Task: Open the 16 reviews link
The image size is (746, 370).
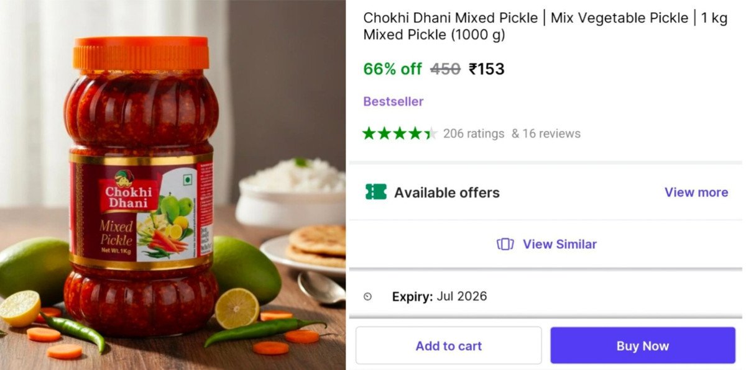Action: click(546, 133)
